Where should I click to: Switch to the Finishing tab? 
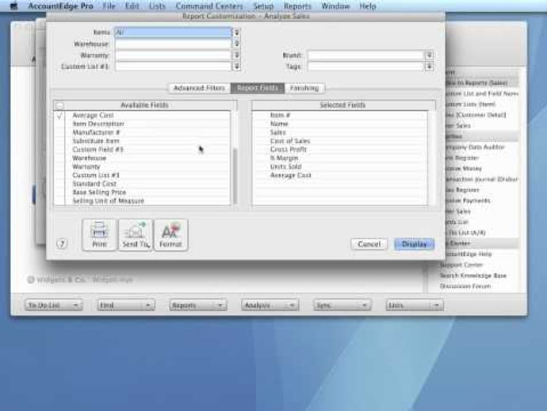pos(304,88)
